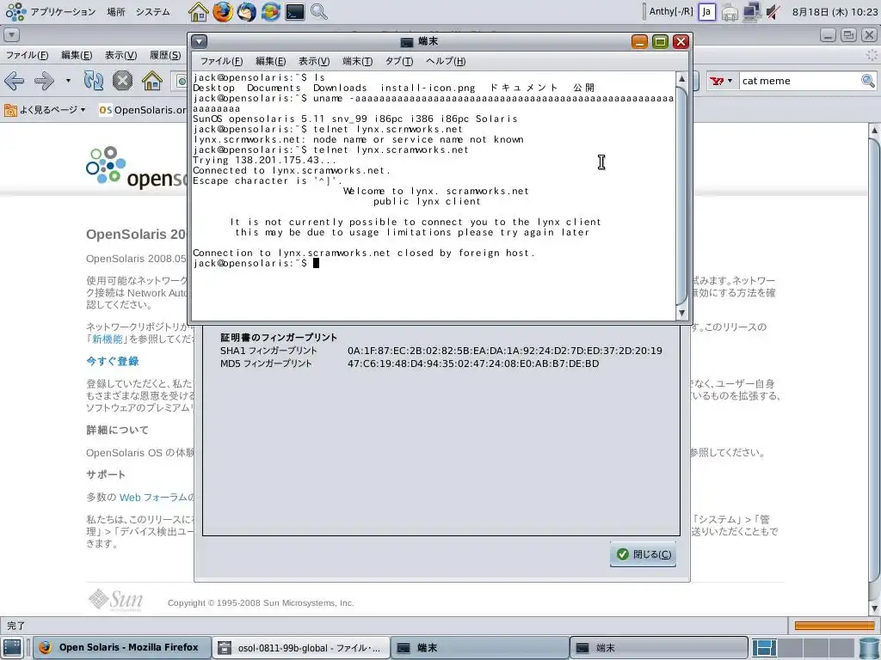Switch to first 端末 taskbar entry
881x660 pixels.
pos(479,648)
